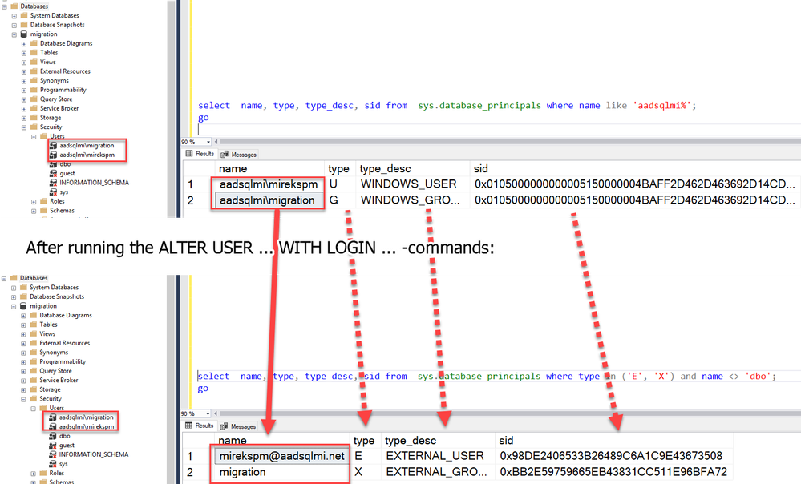Click the Schemas folder icon in upper tree

click(43, 210)
